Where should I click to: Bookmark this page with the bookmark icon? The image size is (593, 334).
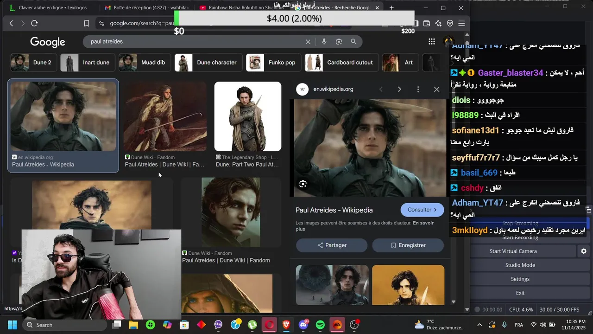[87, 23]
